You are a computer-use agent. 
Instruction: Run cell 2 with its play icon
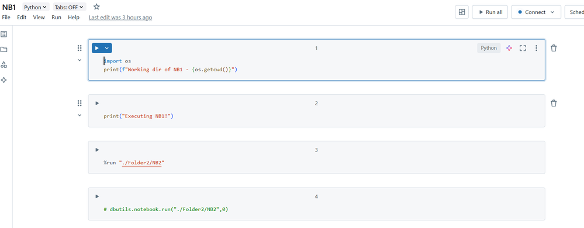[x=97, y=103]
